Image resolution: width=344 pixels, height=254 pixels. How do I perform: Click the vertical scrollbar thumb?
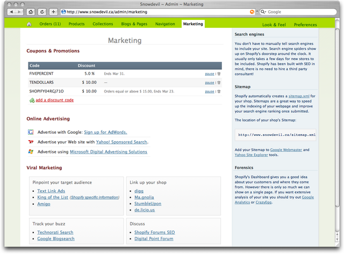(337, 118)
